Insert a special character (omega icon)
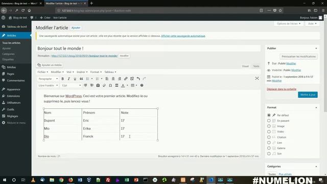The width and height of the screenshot is (327, 184). tap(110, 85)
